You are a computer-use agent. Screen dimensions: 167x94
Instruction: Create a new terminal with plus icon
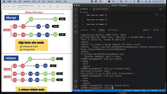(x=150, y=30)
